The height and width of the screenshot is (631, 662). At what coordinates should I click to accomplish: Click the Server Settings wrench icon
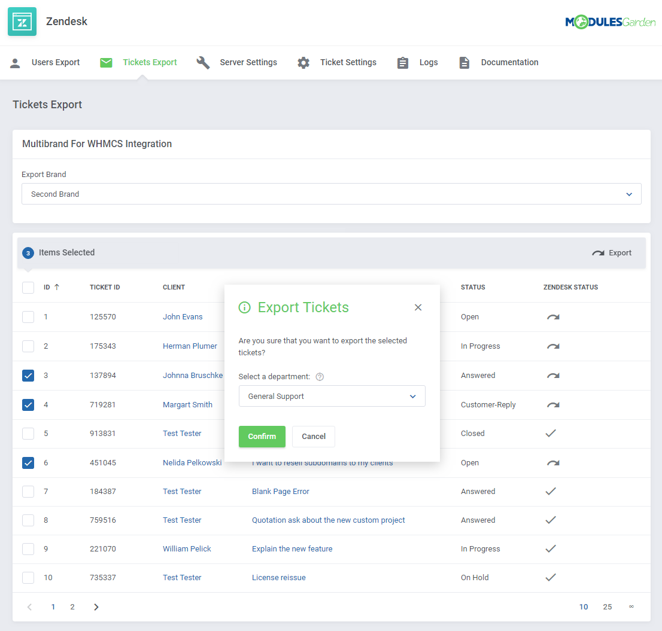click(x=203, y=62)
